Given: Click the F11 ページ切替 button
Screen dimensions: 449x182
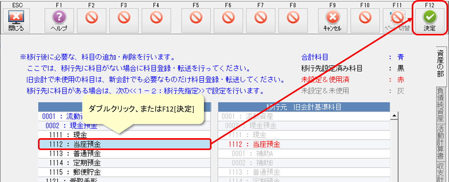Looking at the screenshot, I should pyautogui.click(x=397, y=20).
